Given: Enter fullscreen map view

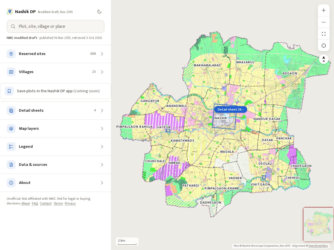Looking at the screenshot, I should [324, 34].
